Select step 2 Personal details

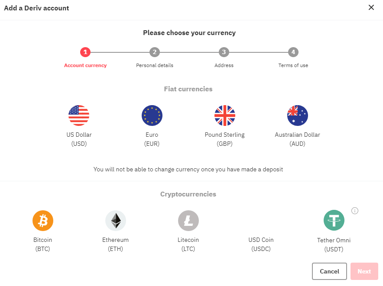tap(155, 52)
